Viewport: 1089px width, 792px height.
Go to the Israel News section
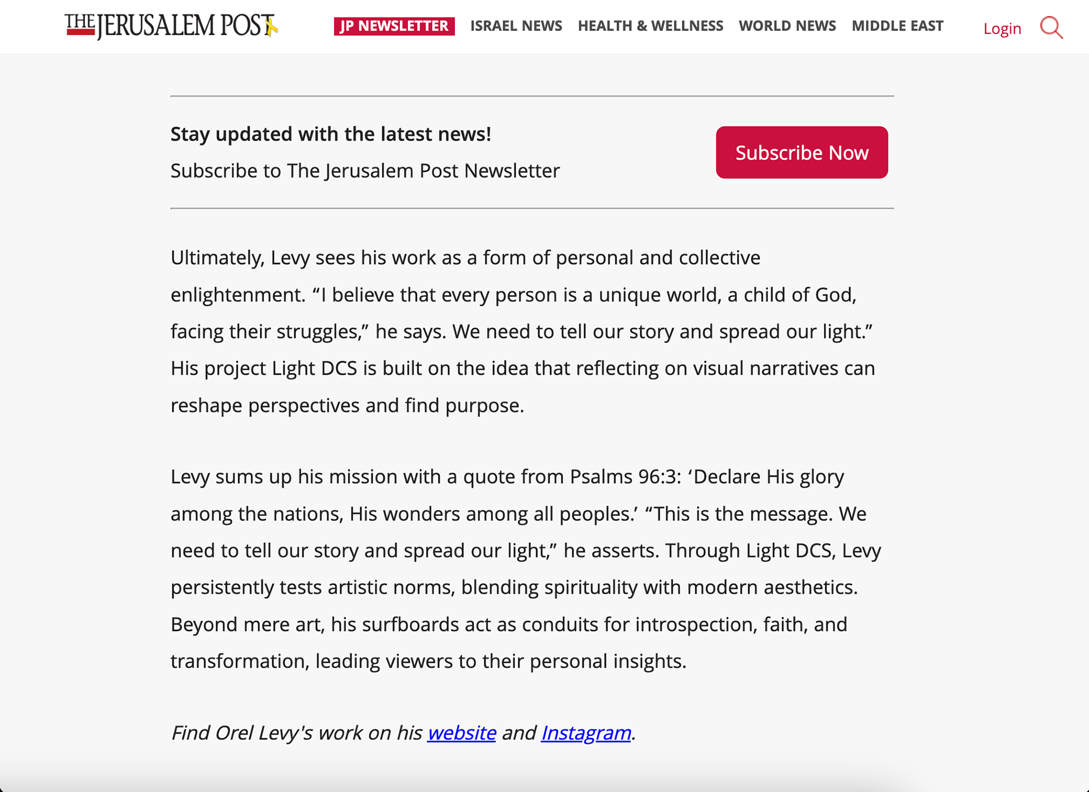tap(516, 26)
